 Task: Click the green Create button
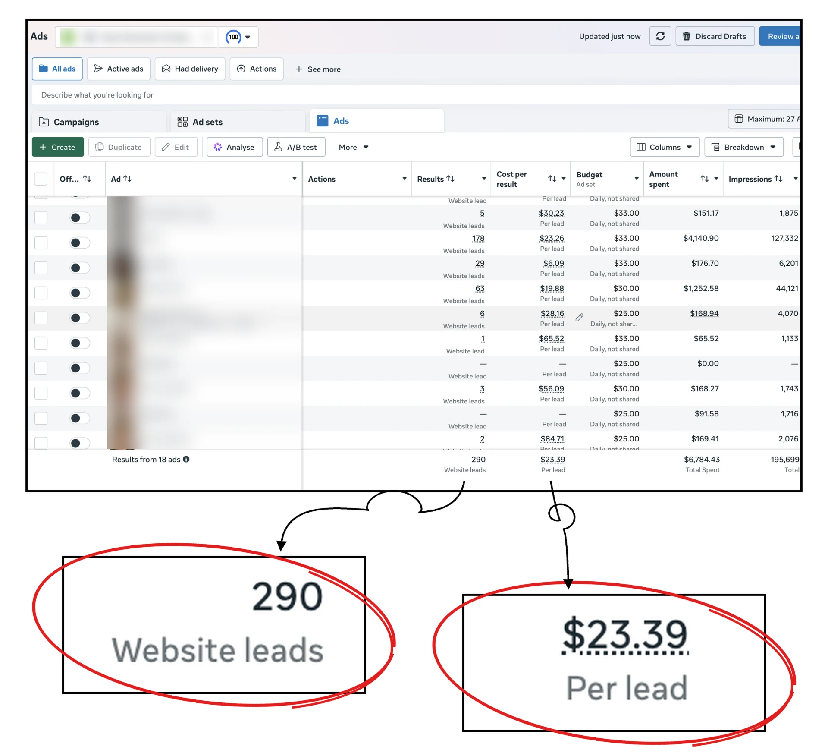pos(58,147)
